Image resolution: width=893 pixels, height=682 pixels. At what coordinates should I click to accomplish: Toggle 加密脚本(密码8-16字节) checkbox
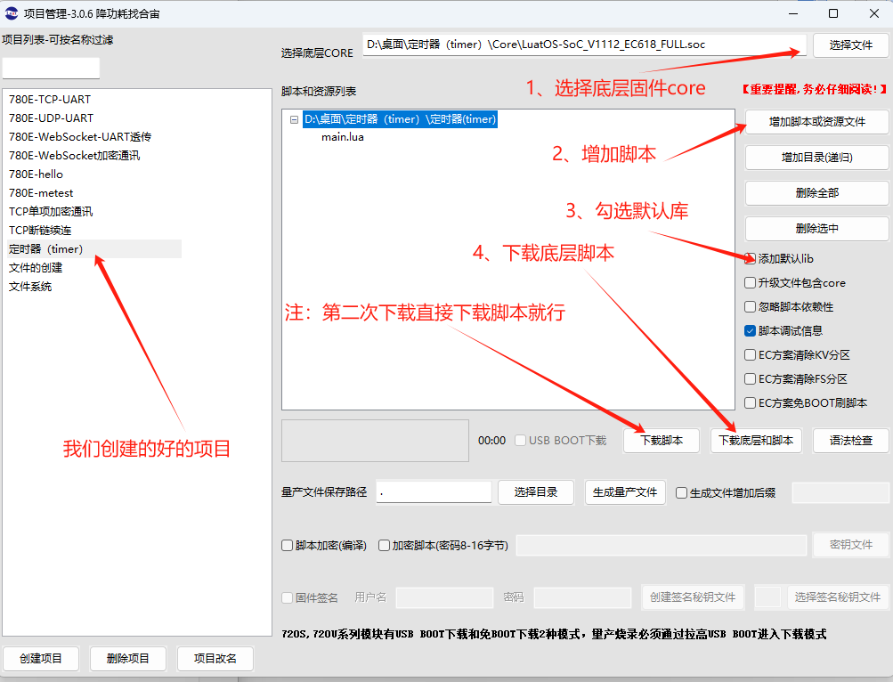[x=384, y=545]
